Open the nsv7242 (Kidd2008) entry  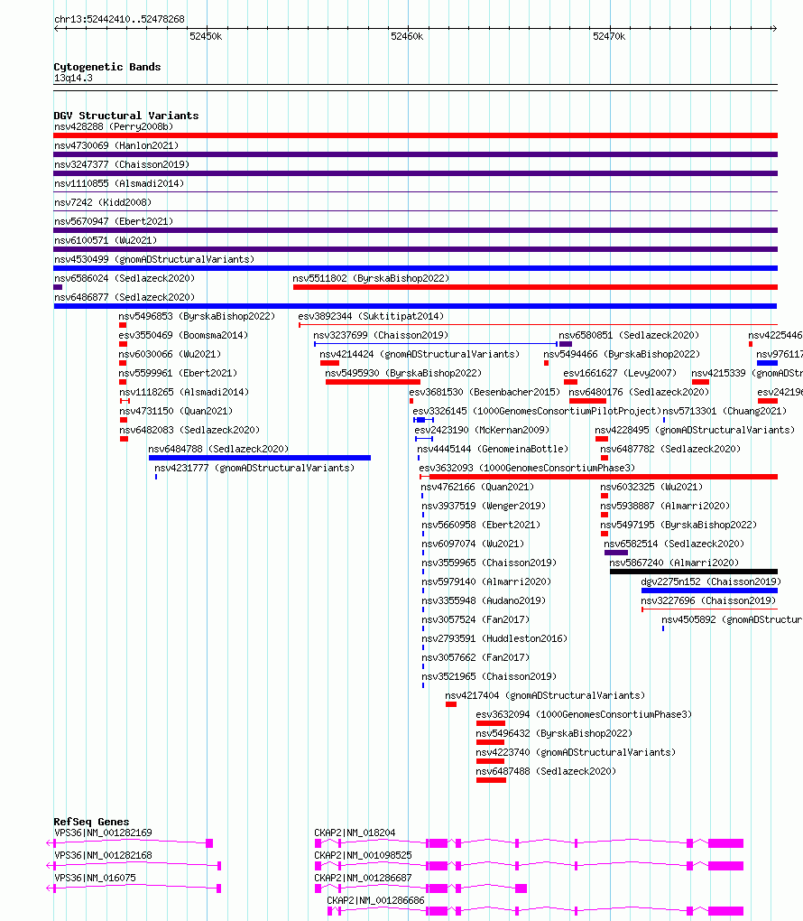tap(103, 202)
